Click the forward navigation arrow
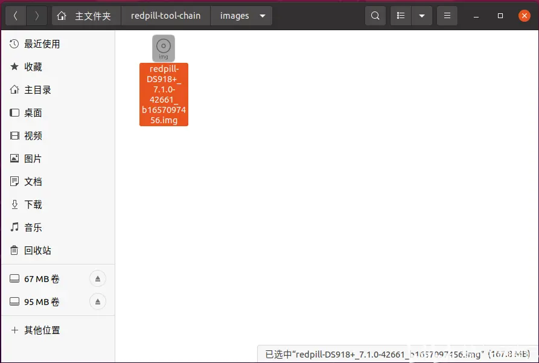Screen dimensions: 539x363 click(x=37, y=16)
